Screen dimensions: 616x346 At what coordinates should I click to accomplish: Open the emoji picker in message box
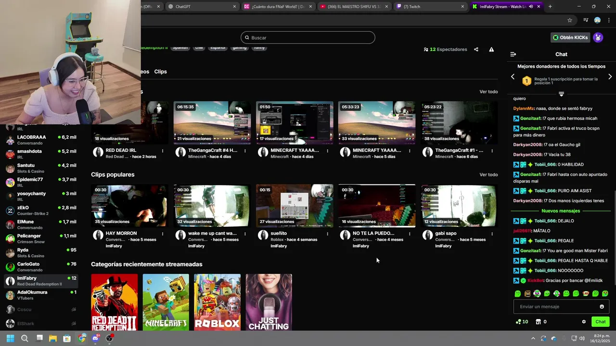coord(602,307)
